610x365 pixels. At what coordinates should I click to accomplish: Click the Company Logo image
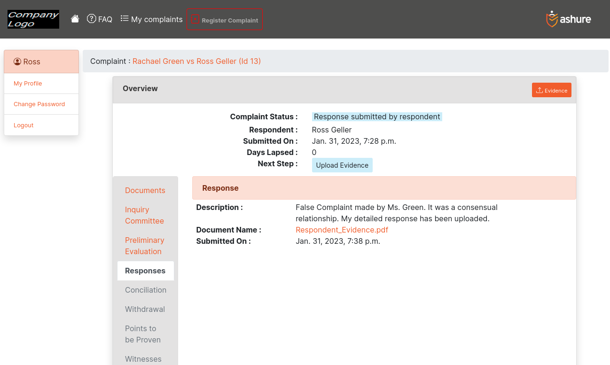point(33,19)
